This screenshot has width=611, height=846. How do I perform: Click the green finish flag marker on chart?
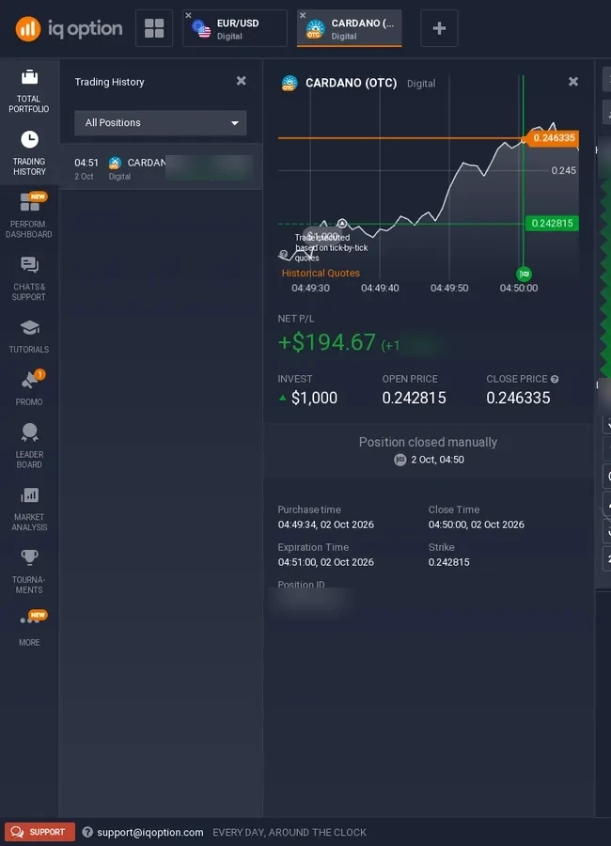pyautogui.click(x=524, y=274)
